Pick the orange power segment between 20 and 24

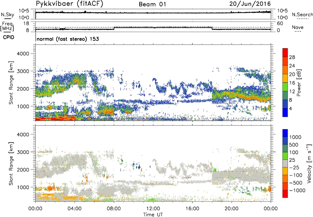(285, 70)
